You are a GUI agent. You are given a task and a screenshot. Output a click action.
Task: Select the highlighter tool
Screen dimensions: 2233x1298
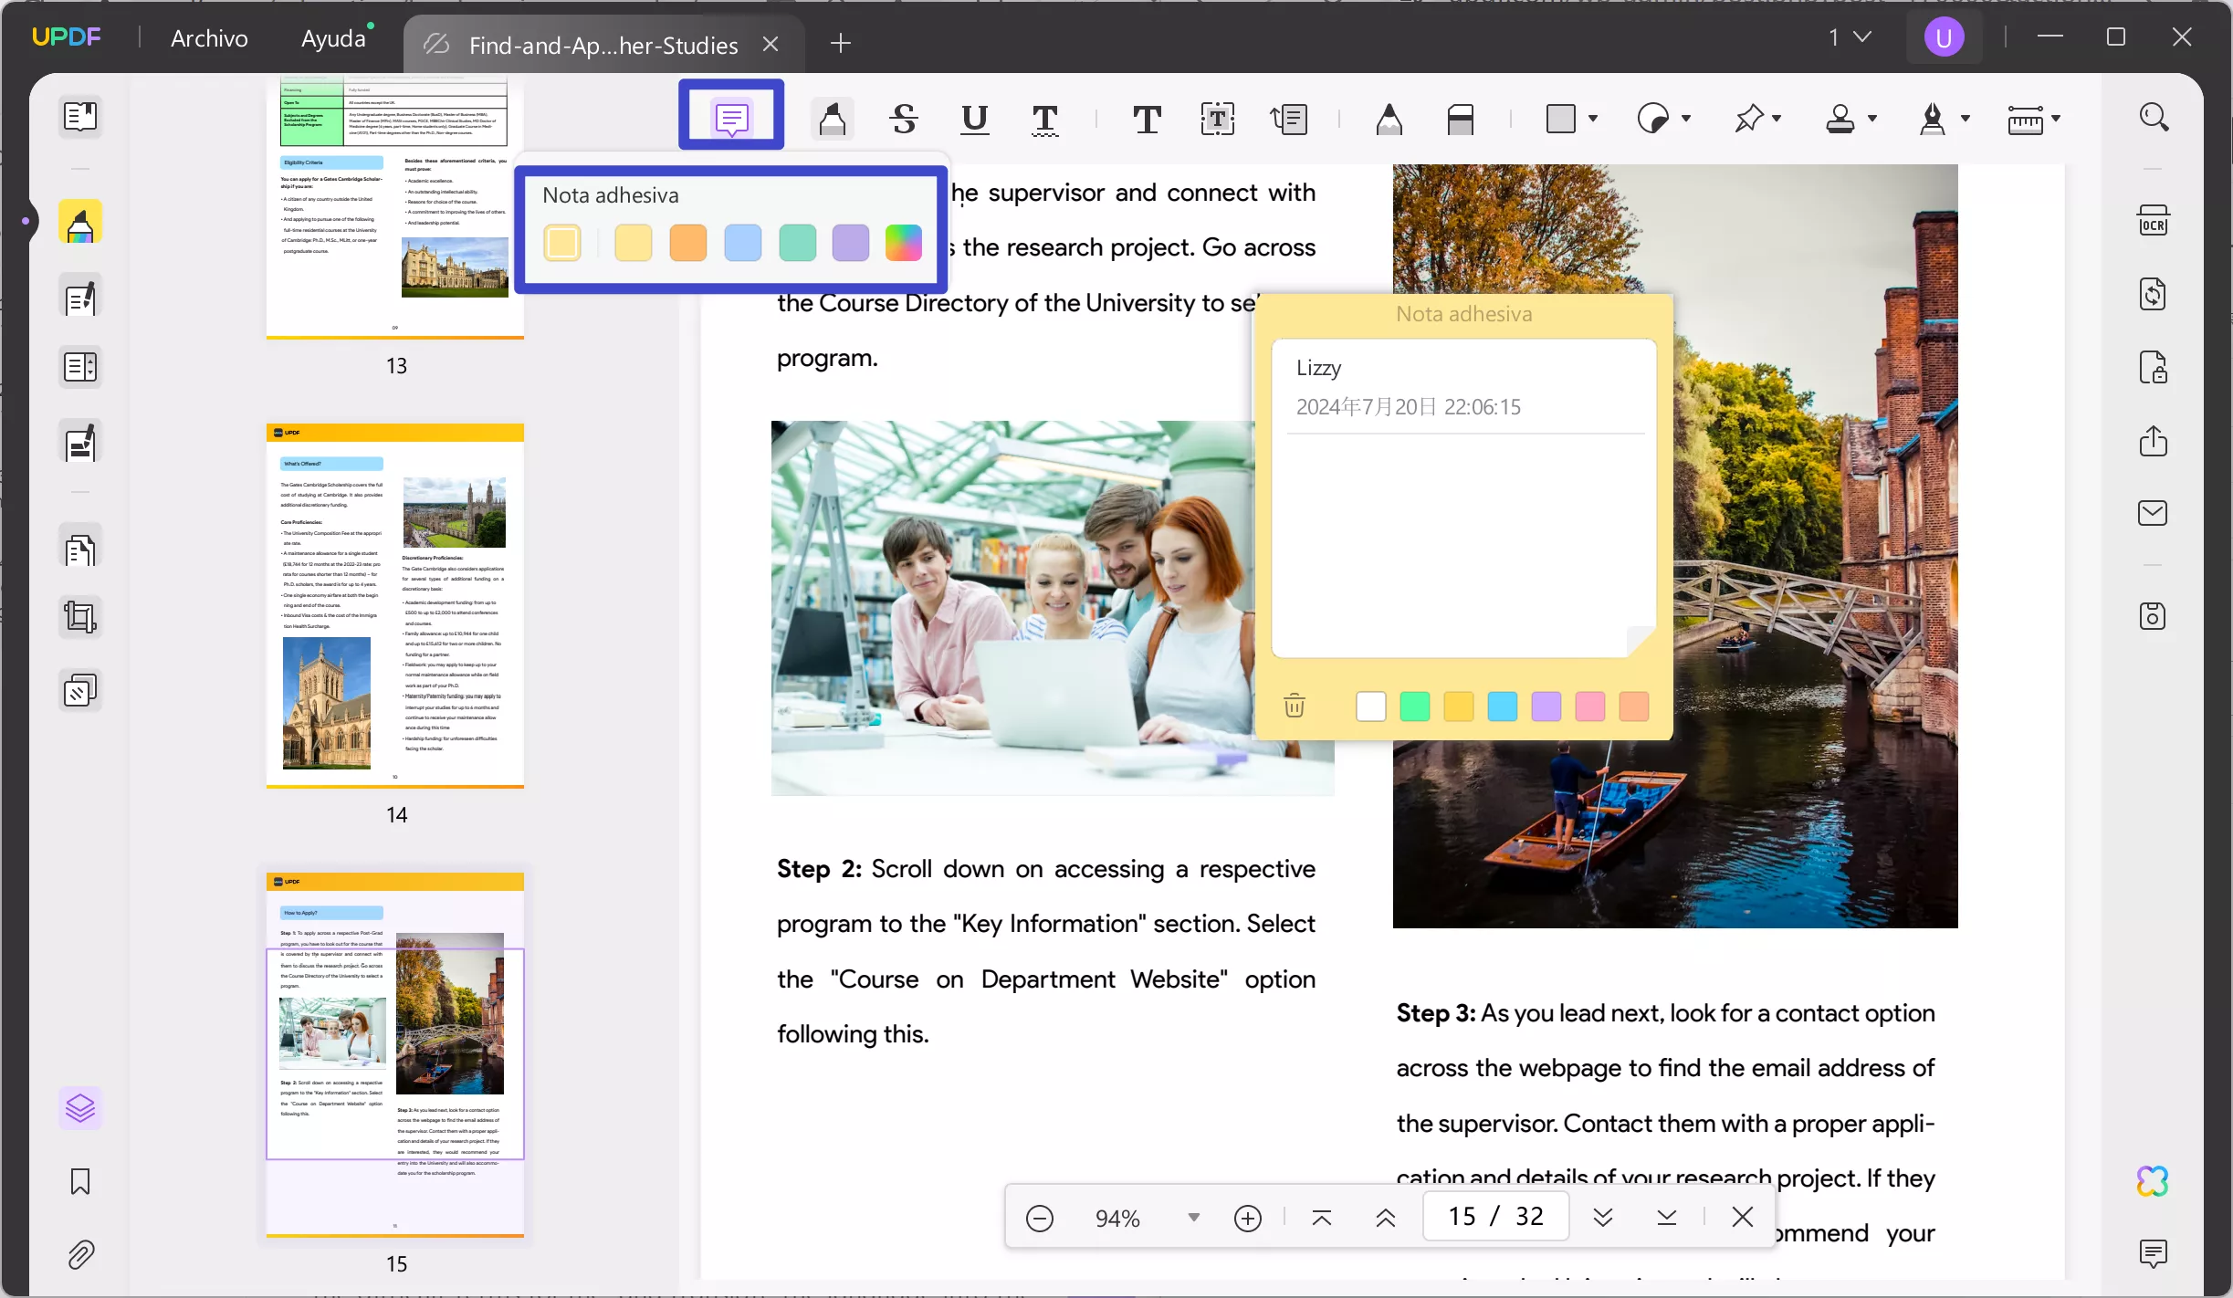(832, 119)
